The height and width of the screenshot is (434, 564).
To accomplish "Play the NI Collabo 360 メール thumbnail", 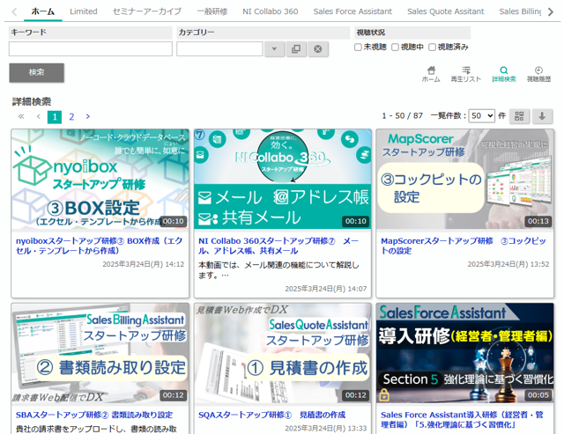I will [282, 179].
